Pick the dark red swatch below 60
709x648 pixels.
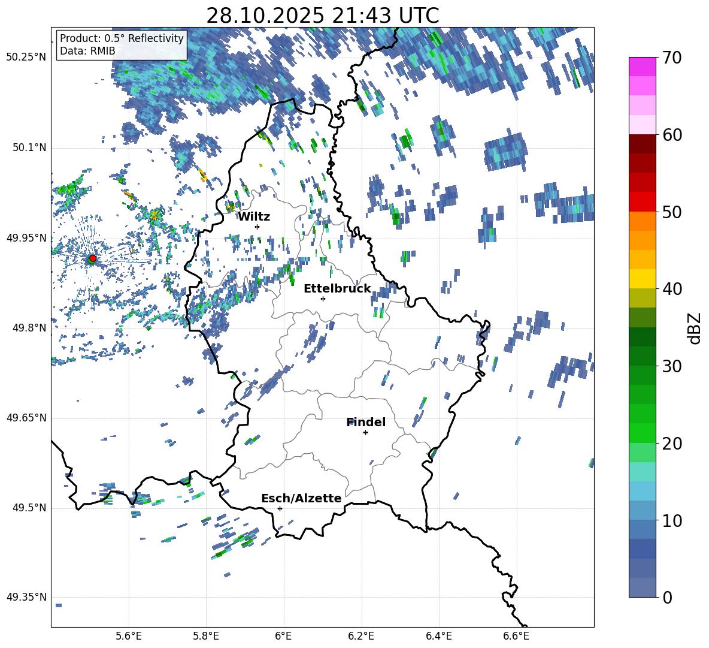click(643, 144)
